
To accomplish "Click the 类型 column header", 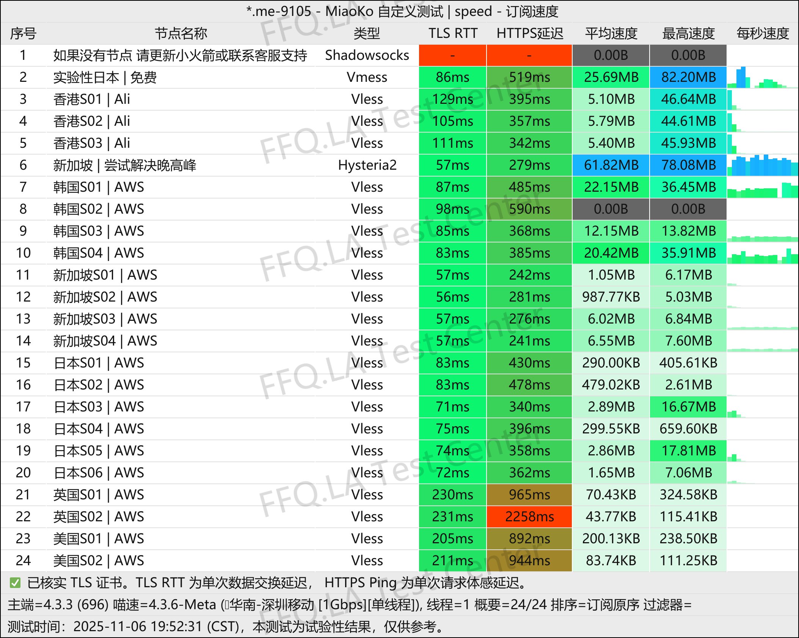I will pos(367,34).
